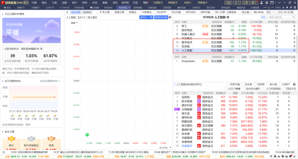The height and width of the screenshot is (159, 298).
Task: Expand the 涨幅 axis selector dropdown
Action: [74, 23]
